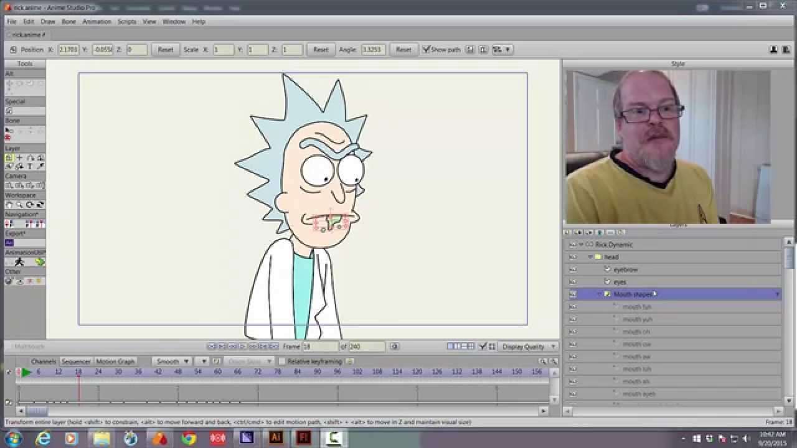Reset the layer Angle value
Image resolution: width=797 pixels, height=448 pixels.
point(403,49)
